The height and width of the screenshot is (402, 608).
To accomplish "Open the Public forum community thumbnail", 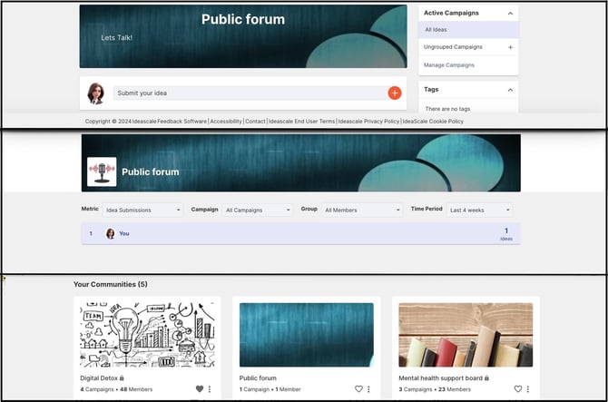I will [307, 335].
